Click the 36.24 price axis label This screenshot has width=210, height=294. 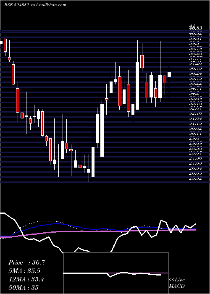(x=196, y=73)
